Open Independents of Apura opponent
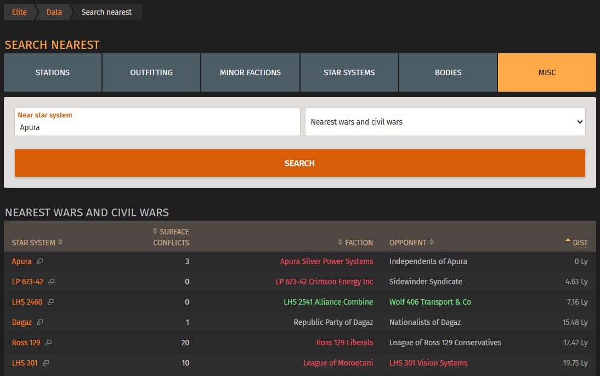The image size is (600, 376). click(428, 261)
